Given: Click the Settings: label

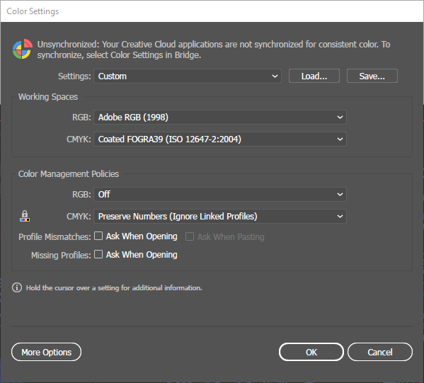Looking at the screenshot, I should pos(74,76).
